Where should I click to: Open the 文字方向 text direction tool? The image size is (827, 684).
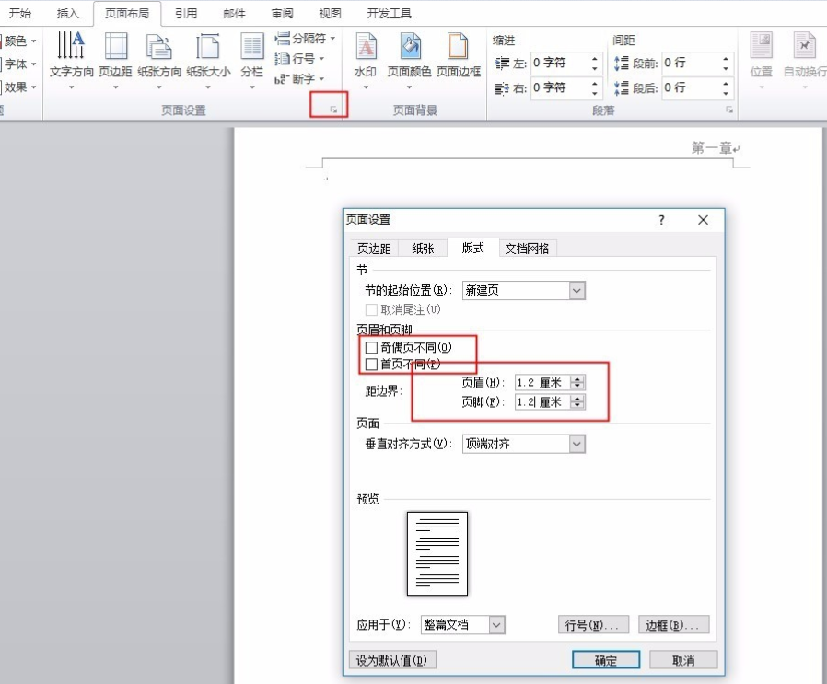[x=71, y=60]
